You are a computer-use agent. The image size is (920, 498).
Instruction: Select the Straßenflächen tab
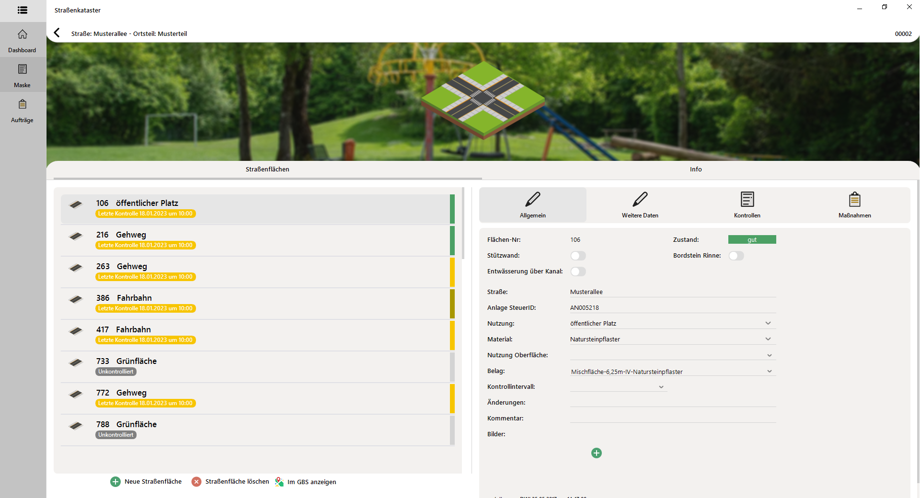tap(267, 170)
